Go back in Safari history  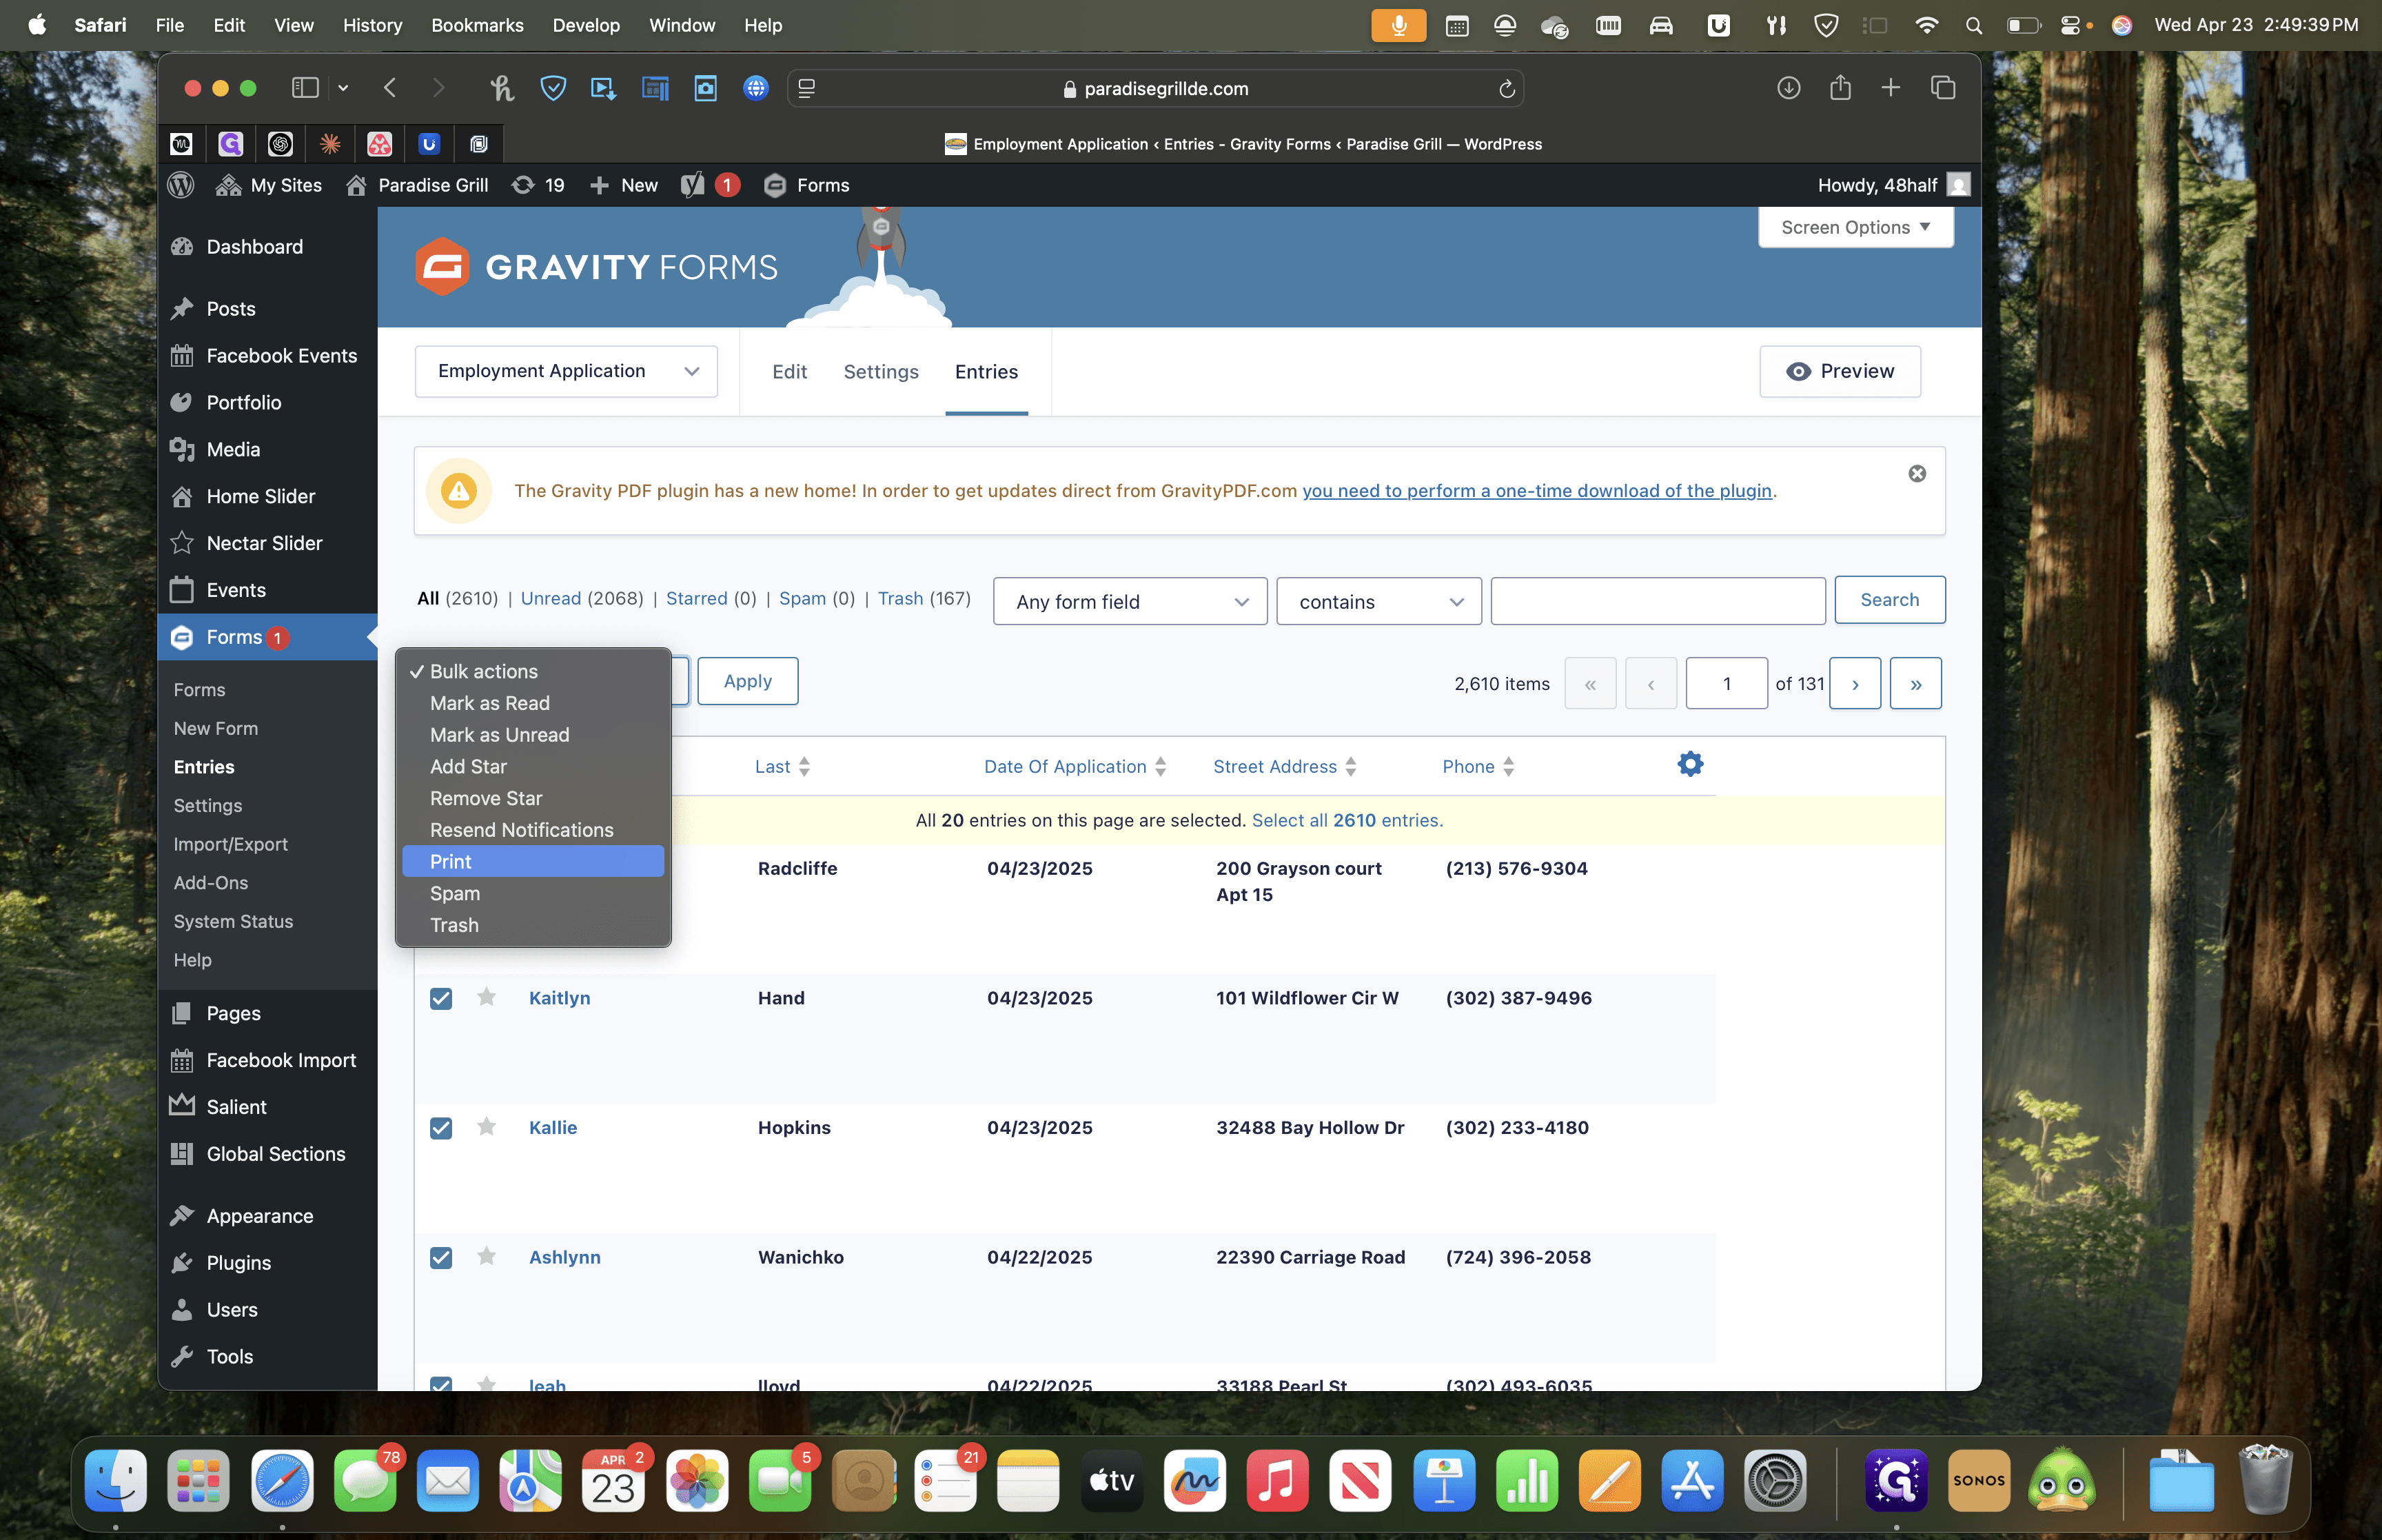pyautogui.click(x=390, y=88)
